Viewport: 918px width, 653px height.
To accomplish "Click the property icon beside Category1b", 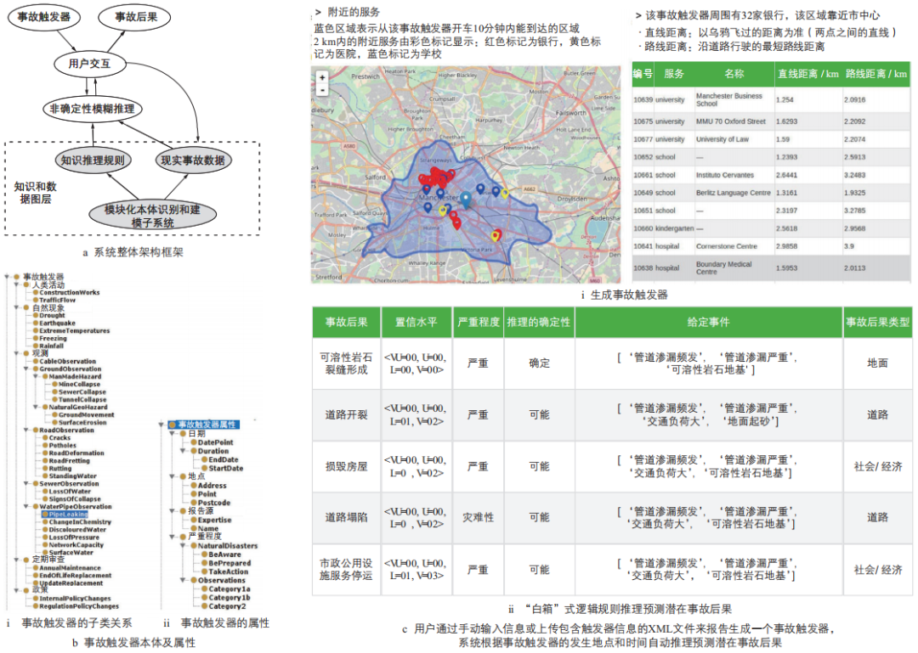I will 204,598.
